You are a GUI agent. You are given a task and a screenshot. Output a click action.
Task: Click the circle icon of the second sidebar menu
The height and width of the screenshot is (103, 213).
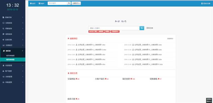pos(3,23)
